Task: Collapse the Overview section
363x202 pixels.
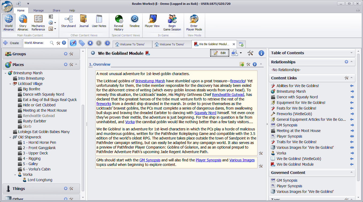Action: click(261, 64)
